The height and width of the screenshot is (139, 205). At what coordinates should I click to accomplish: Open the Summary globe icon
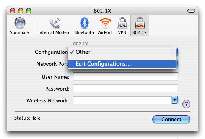pos(20,23)
